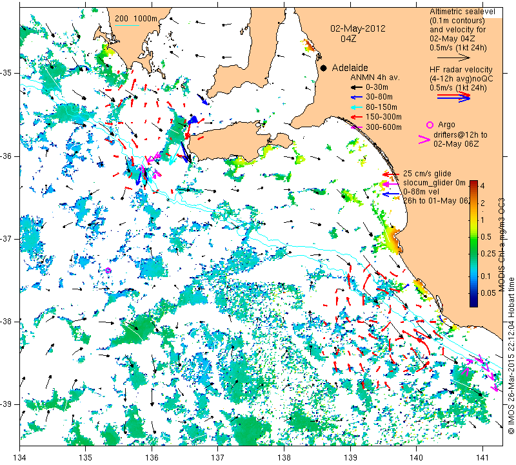Click the magenta 300-600m legend arrow

click(x=357, y=127)
